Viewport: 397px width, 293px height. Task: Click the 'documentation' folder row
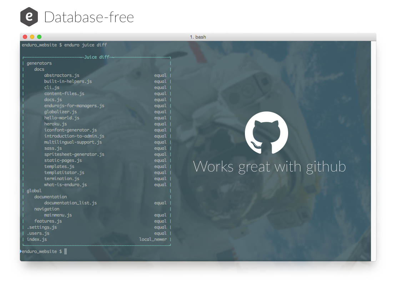51,197
